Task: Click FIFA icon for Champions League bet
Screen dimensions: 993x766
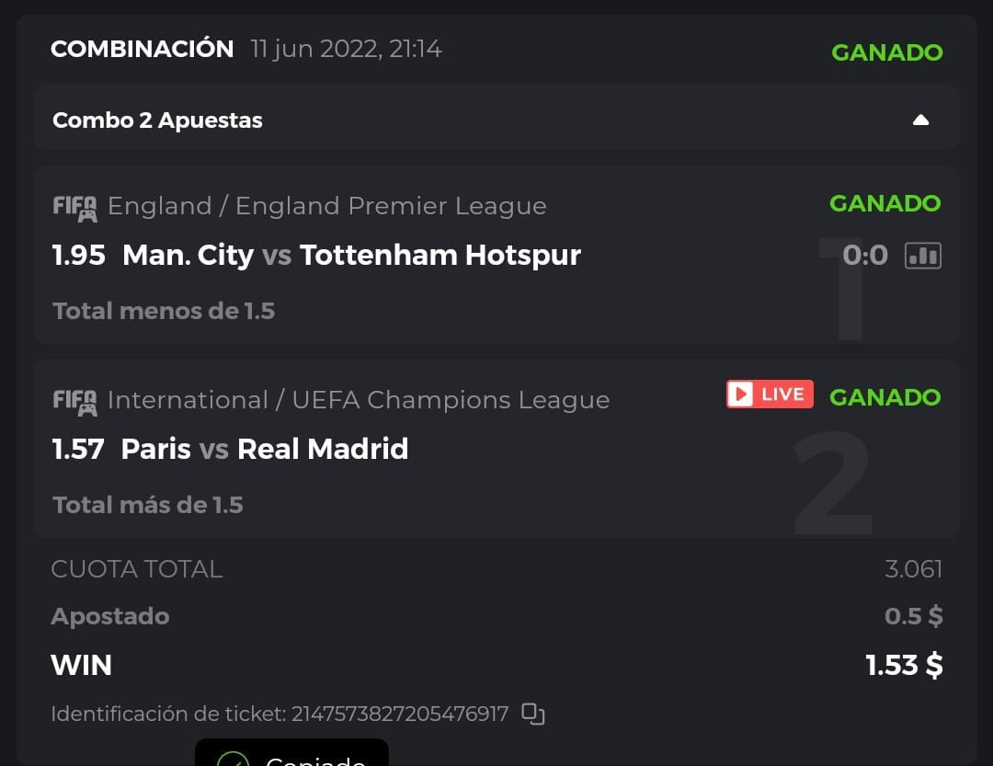Action: coord(74,402)
